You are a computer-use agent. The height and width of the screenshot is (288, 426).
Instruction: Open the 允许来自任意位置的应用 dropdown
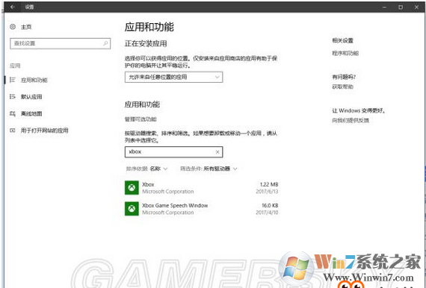[174, 77]
